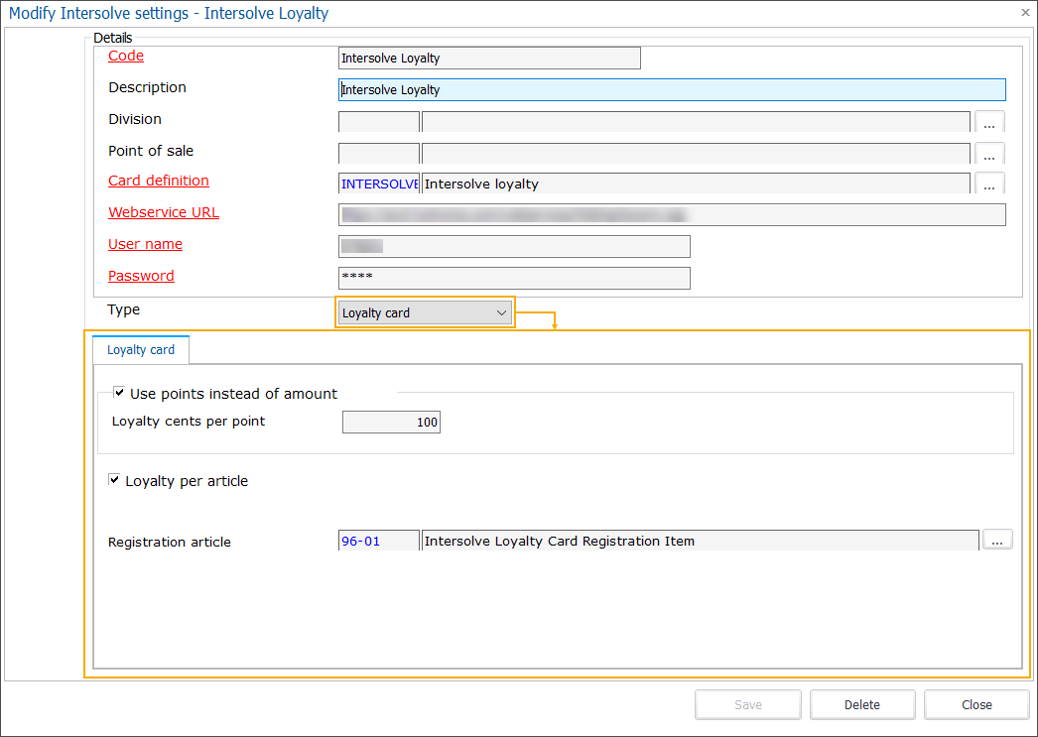
Task: Click the Registration article code field showing 96-01
Action: tap(378, 541)
